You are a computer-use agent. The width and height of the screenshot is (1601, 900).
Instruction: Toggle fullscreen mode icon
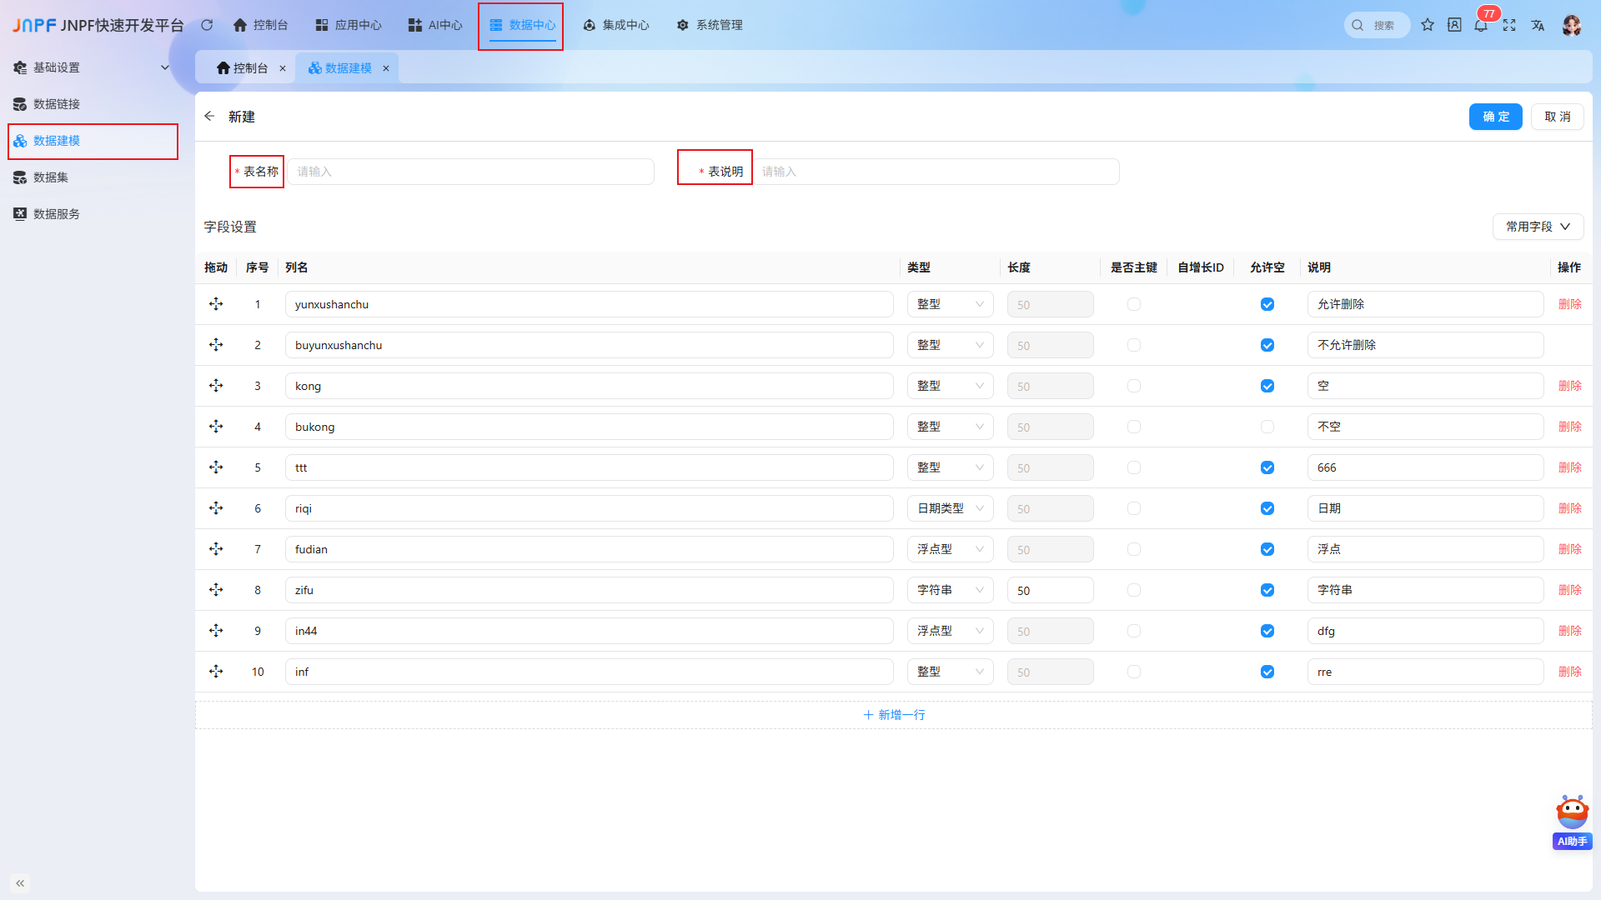[x=1509, y=25]
